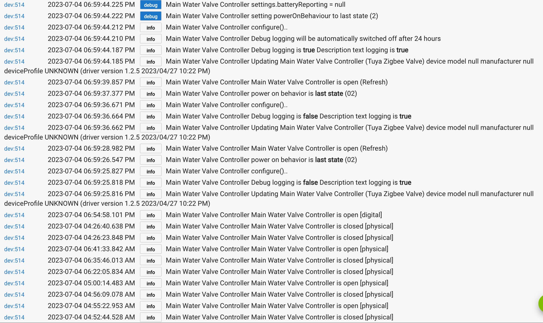Viewport: 543px width, 323px height.
Task: Click info badge at 06:41:33.842 AM row
Action: (x=150, y=249)
